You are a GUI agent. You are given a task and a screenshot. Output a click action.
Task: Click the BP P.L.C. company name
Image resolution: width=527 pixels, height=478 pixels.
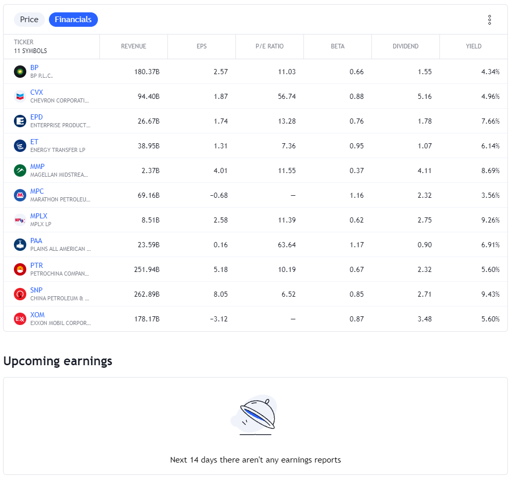[41, 76]
